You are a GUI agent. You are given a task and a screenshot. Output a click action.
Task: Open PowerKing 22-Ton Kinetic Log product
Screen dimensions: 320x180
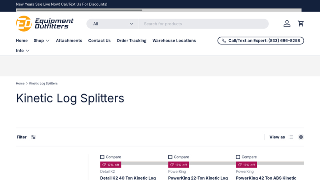(x=198, y=178)
